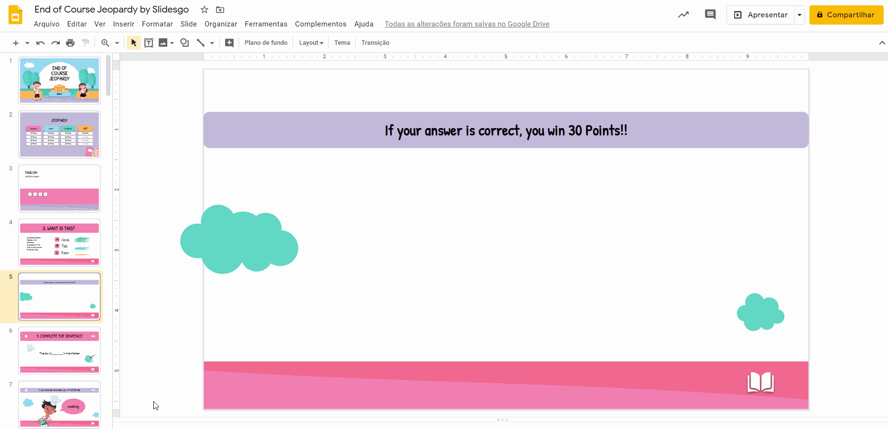Click the speaker notes drag handle dots
Viewport: 888px width, 429px height.
(502, 420)
